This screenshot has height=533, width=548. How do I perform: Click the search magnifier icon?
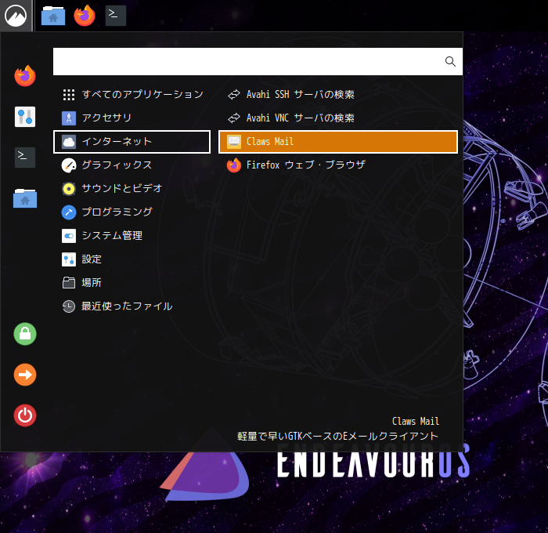point(450,62)
